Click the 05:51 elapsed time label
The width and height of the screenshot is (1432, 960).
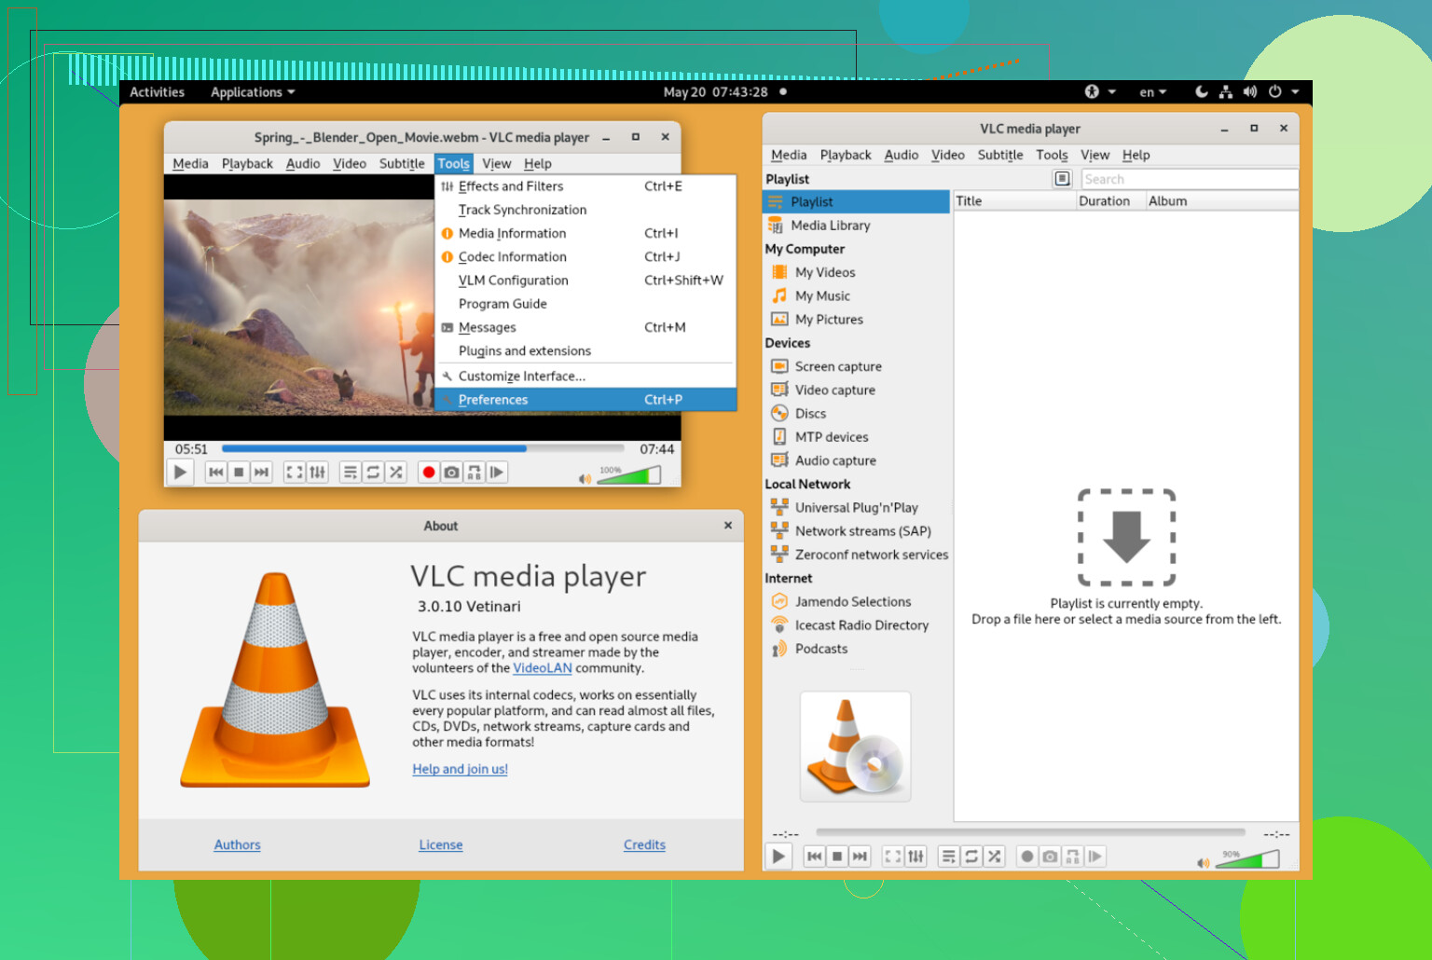coord(191,449)
